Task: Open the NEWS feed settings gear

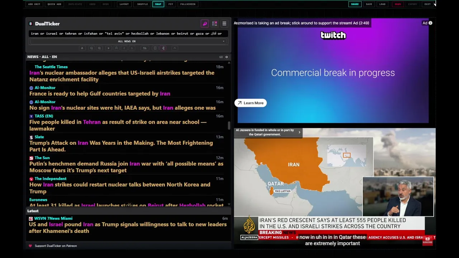Action: (226, 57)
